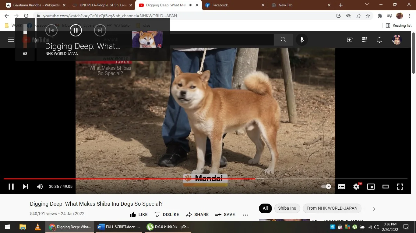Open Wi-Fi network tray icon

[370, 227]
